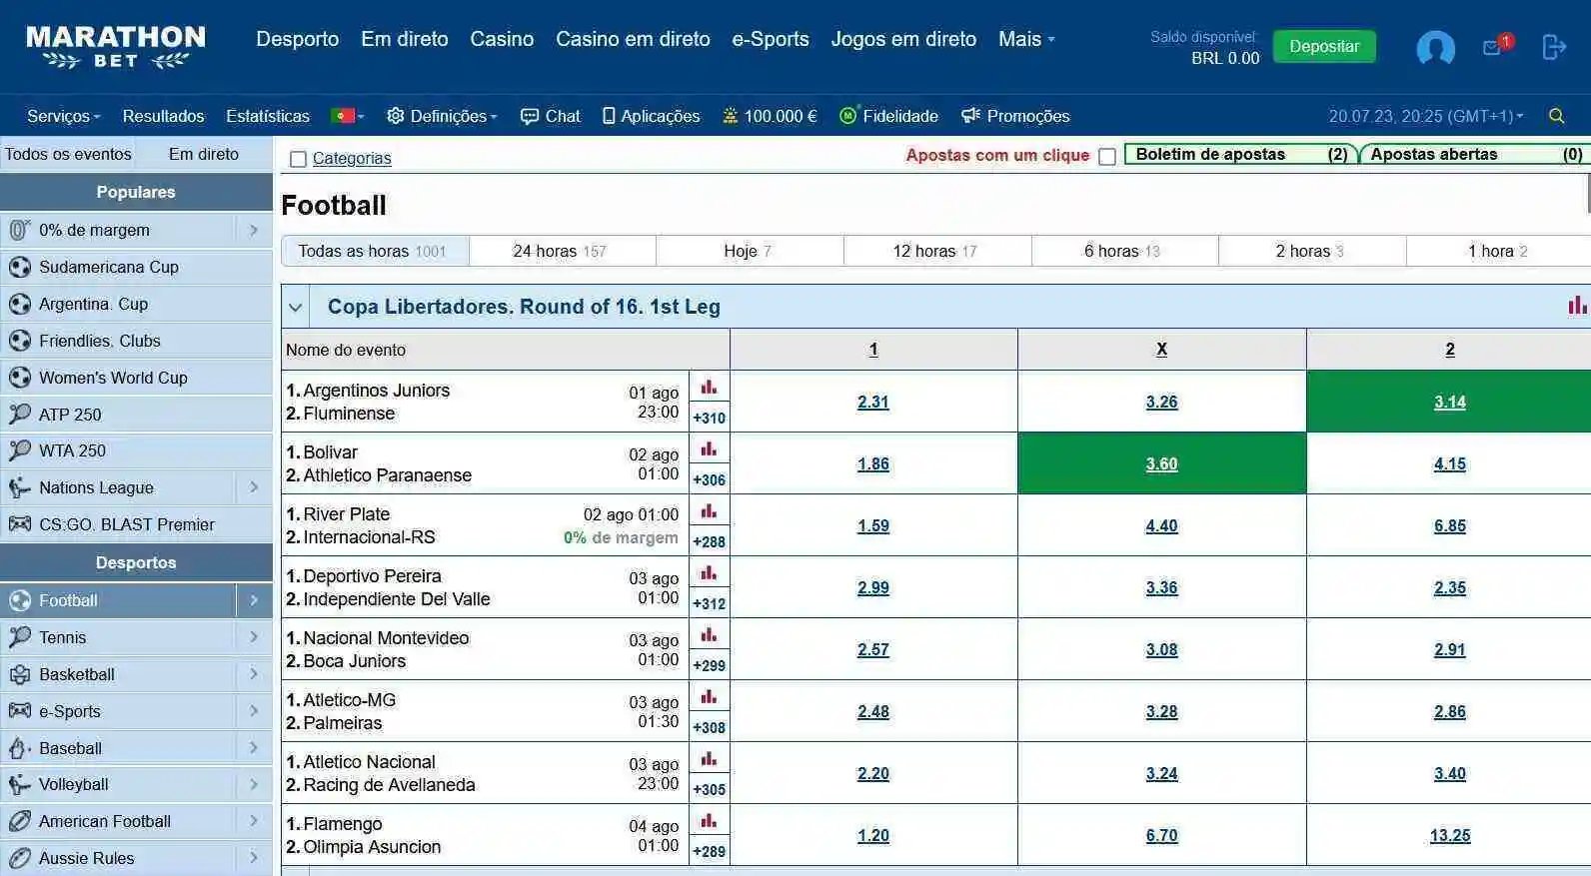The image size is (1591, 876).
Task: Expand the 0% de margem arrow
Action: click(x=254, y=230)
